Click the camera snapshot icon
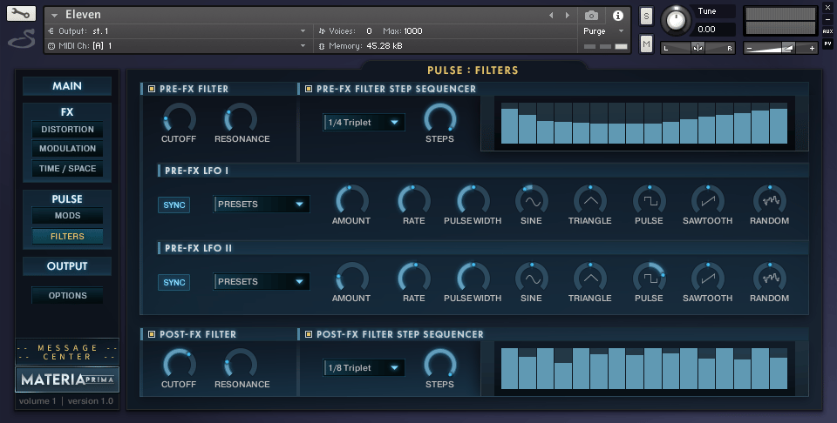This screenshot has height=423, width=837. coord(591,16)
